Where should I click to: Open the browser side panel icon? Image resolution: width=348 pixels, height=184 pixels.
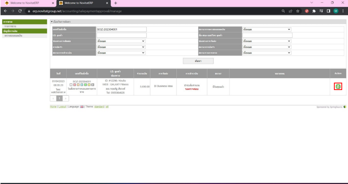pos(328,11)
